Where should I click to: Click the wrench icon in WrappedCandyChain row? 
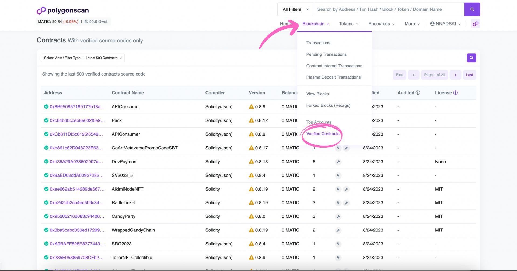[x=338, y=230]
